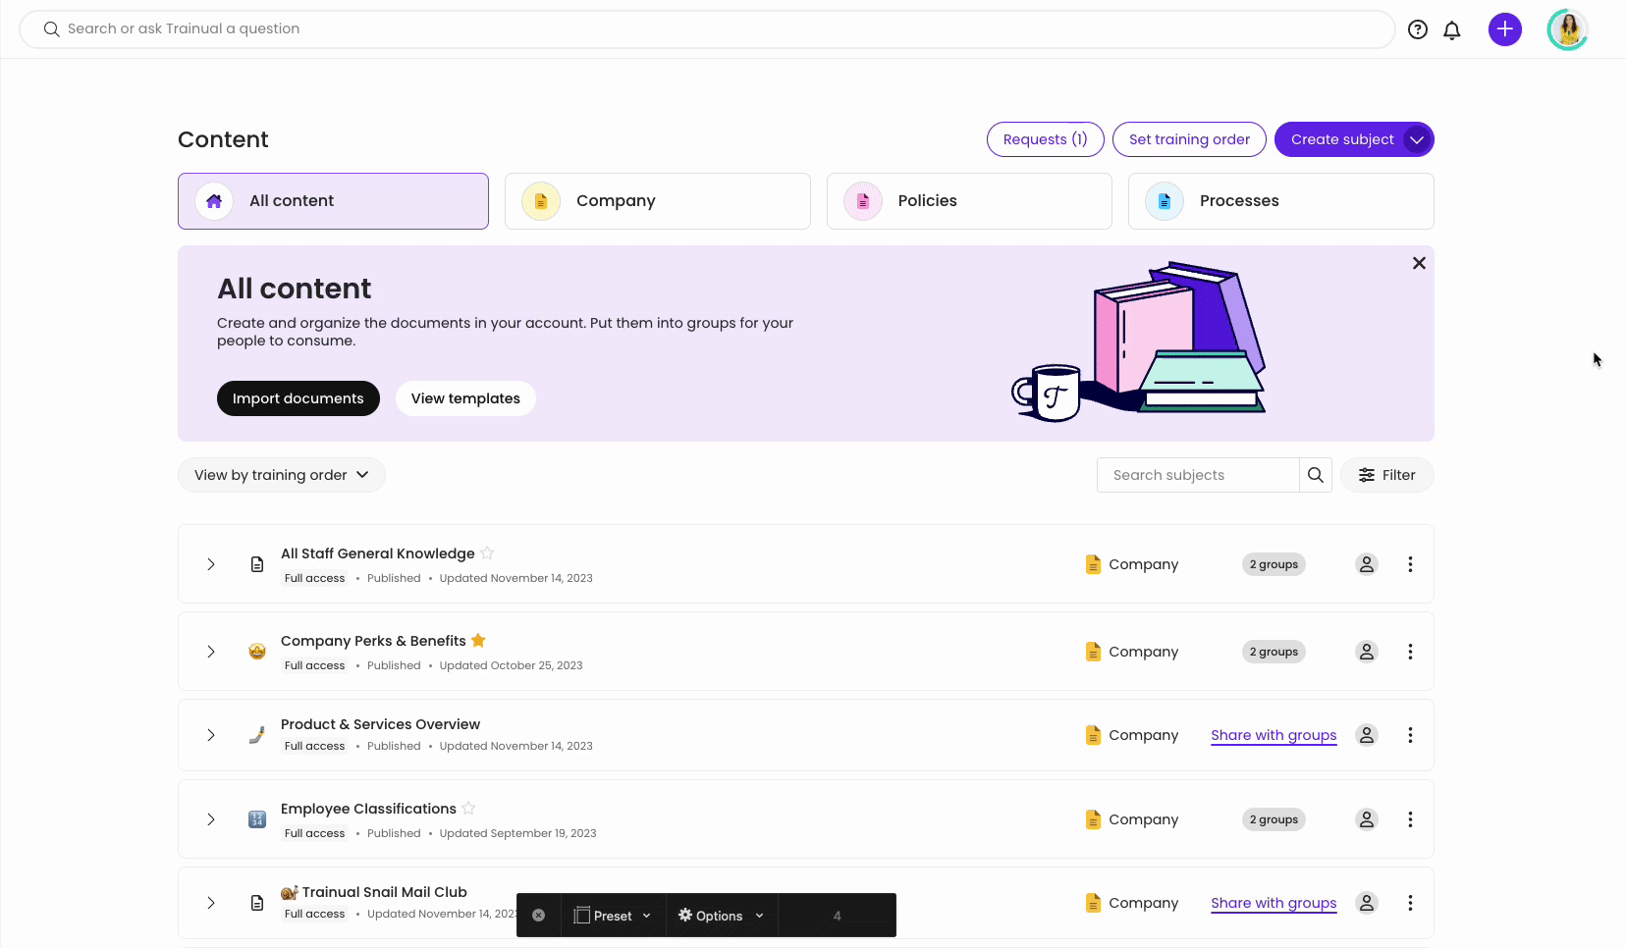Click Share with groups for Trainual Snail Mail Club

coord(1274,903)
